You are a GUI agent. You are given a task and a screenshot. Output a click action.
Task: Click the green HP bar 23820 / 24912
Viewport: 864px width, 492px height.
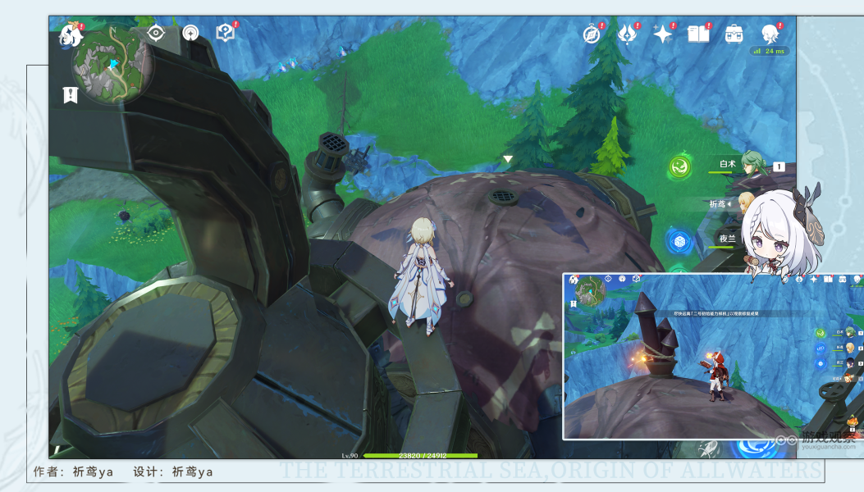coord(420,456)
